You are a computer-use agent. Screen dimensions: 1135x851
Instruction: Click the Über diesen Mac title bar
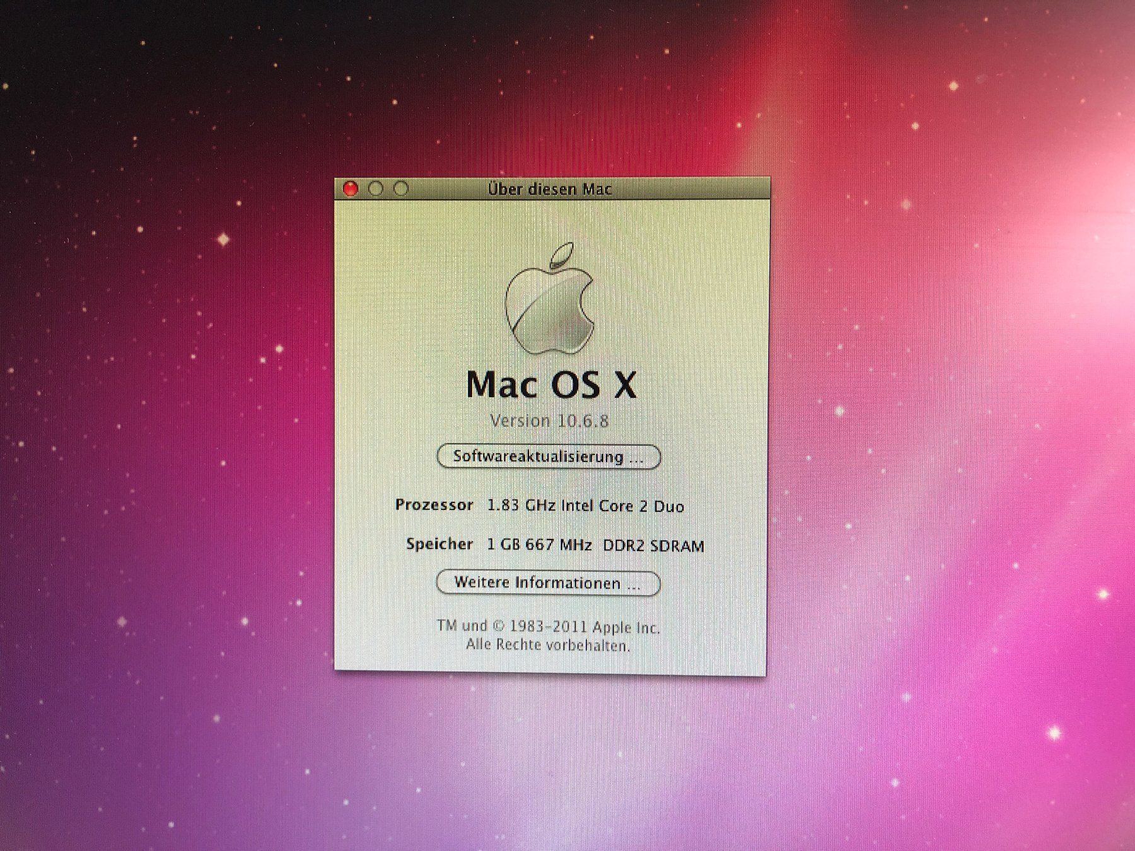[552, 188]
